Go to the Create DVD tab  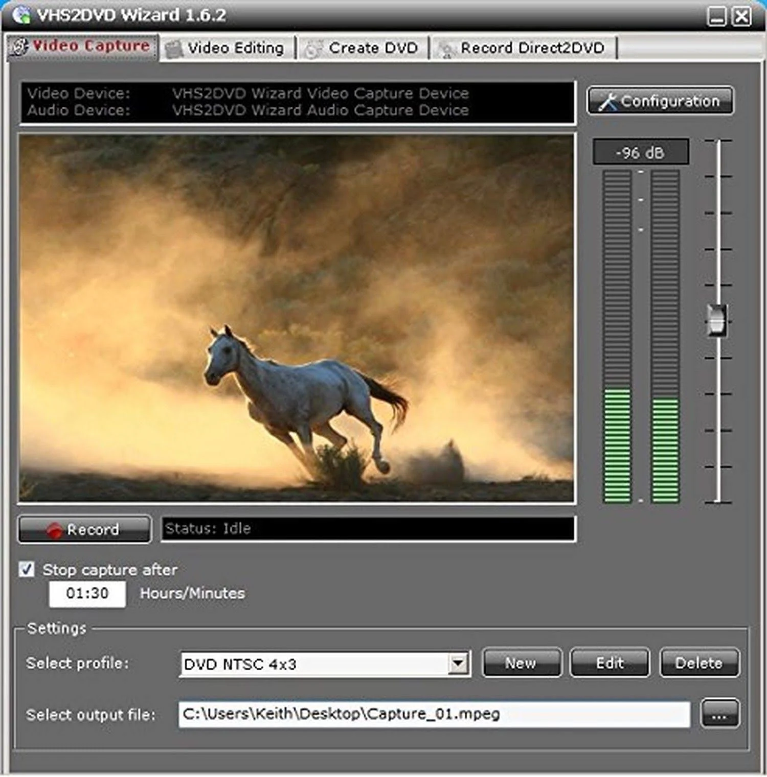click(x=363, y=49)
